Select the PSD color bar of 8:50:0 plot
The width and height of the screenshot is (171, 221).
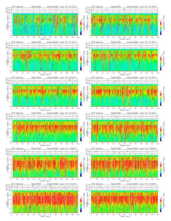click(161, 98)
